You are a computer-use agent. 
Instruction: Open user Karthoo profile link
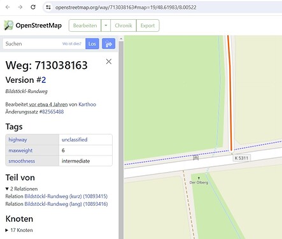coord(87,105)
